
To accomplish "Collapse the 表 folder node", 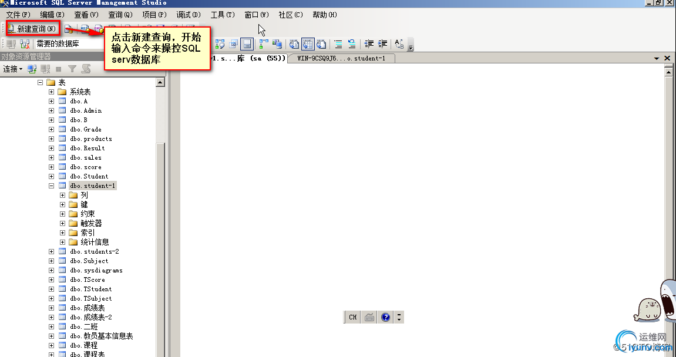I will click(x=40, y=82).
